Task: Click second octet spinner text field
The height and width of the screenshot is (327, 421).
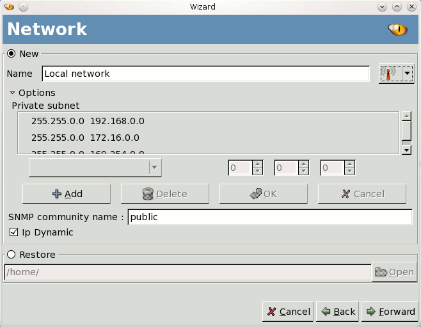Action: click(x=287, y=168)
